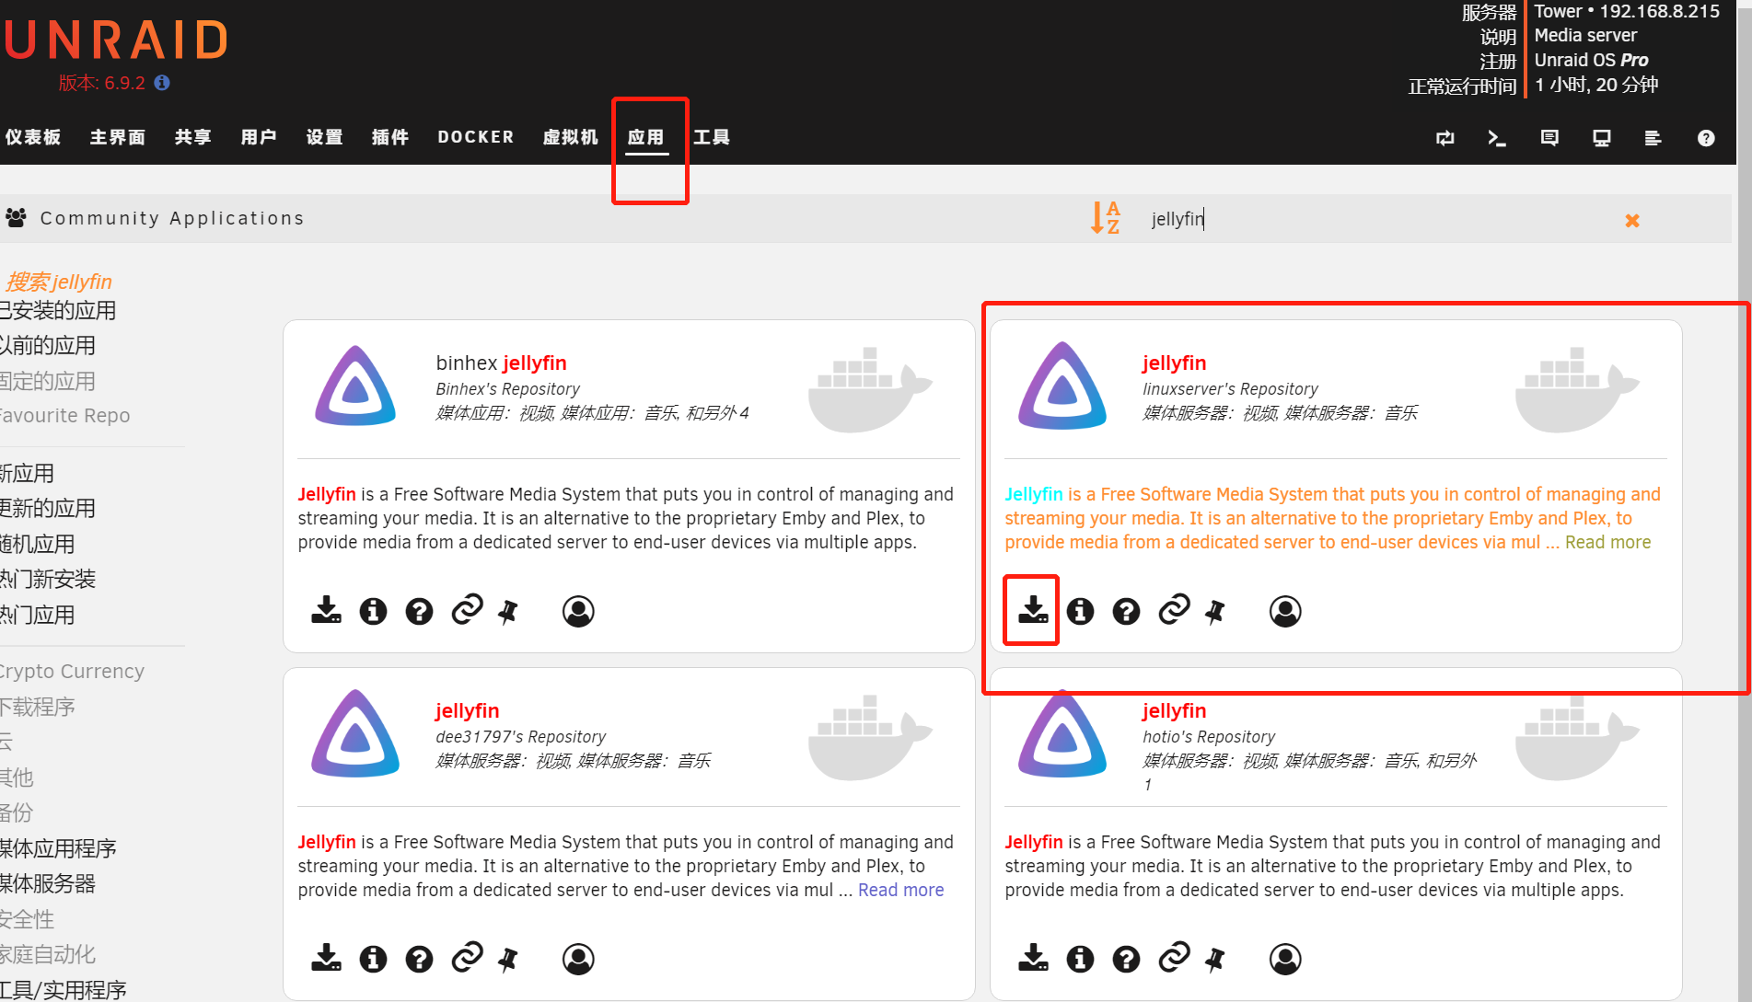Open project link of linuxserver's jellyfin
This screenshot has height=1002, width=1752.
[1174, 610]
